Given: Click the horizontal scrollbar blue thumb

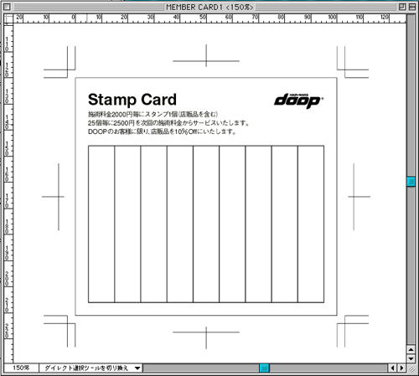Looking at the screenshot, I should pos(264,368).
